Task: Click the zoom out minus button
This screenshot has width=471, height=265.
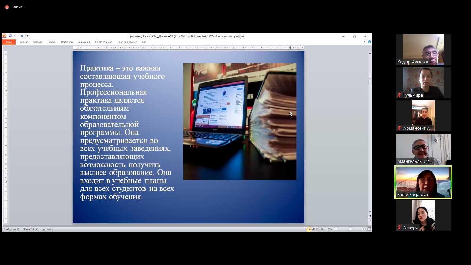Action: [336, 229]
